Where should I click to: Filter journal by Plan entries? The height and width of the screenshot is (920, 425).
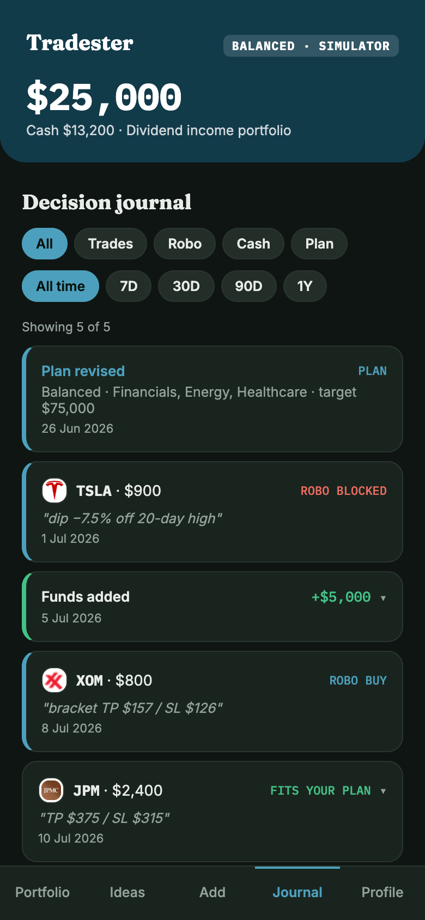tap(319, 244)
